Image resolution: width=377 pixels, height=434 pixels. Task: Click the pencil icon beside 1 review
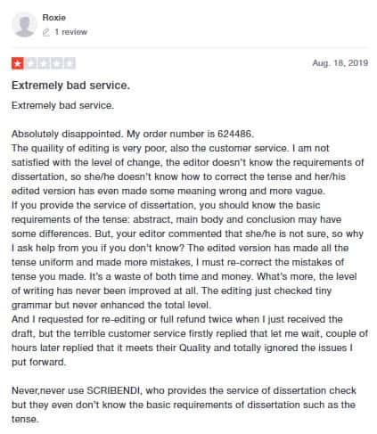[x=46, y=32]
